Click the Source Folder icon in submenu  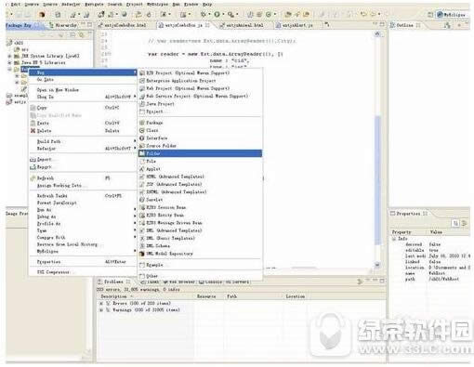(x=142, y=146)
